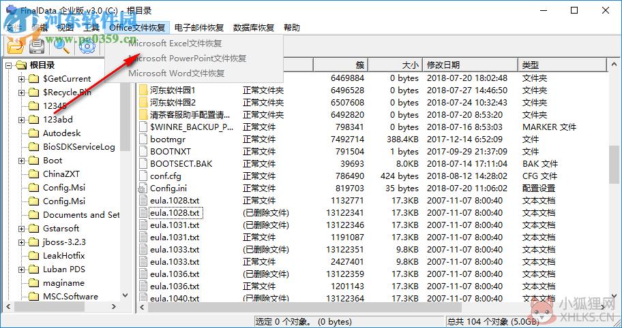Click the file icon next to conf.cfg
Screen dimensions: 622x328
[x=143, y=176]
